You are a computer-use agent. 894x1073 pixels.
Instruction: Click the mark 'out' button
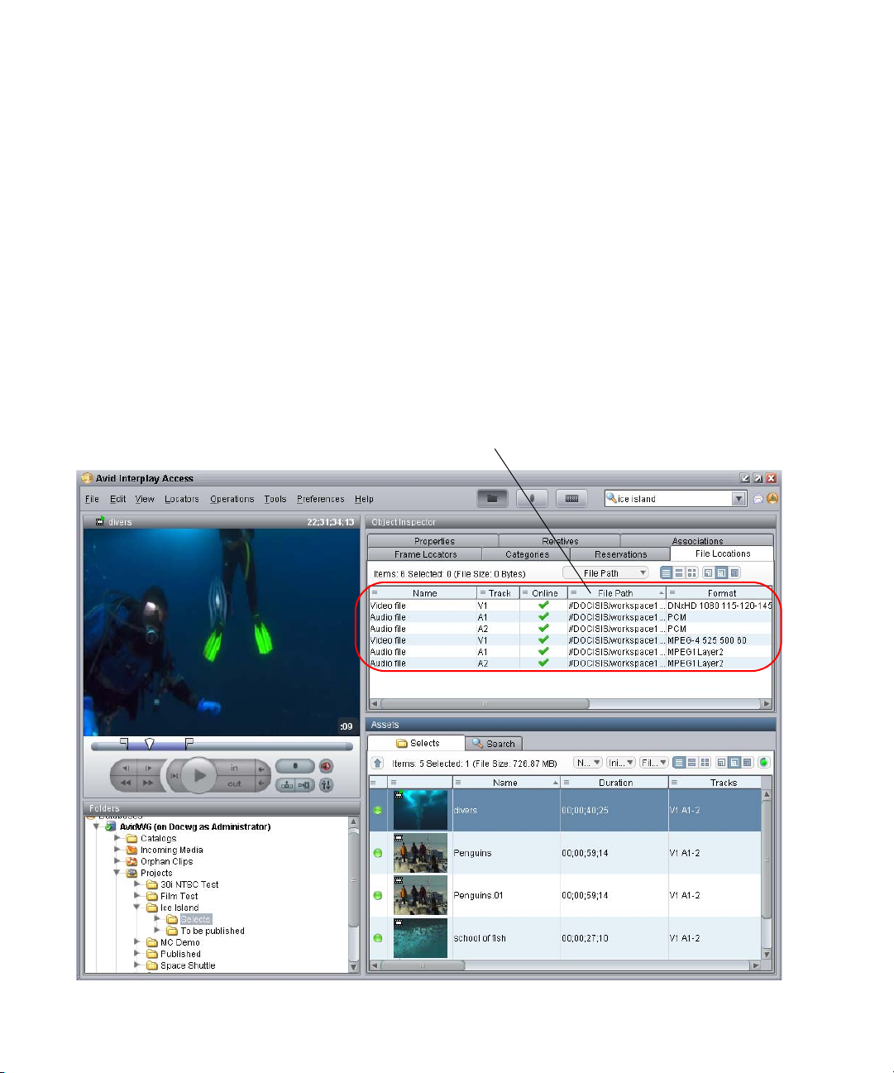(x=235, y=783)
